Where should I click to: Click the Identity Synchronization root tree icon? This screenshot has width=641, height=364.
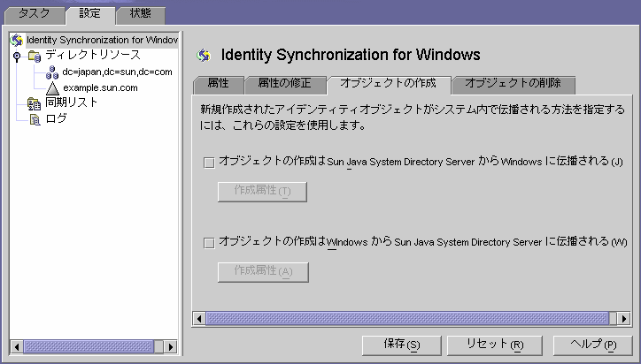[x=16, y=40]
